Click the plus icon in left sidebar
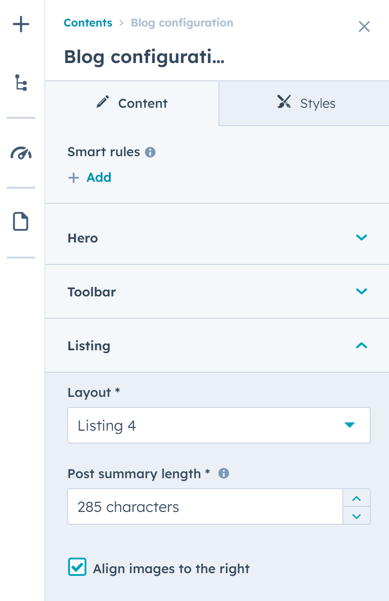The image size is (389, 601). coord(21,24)
